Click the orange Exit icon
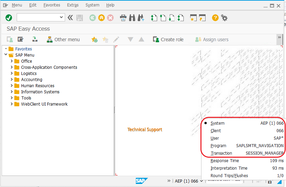The width and height of the screenshot is (286, 187). click(102, 18)
